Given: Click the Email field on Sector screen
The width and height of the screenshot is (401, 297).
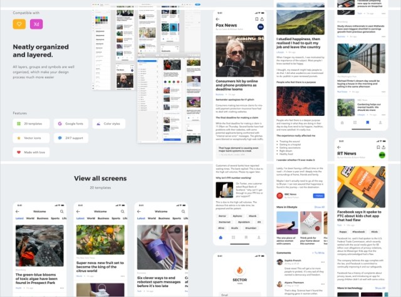Looking at the screenshot, I should point(239,294).
